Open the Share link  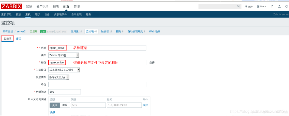(x=261, y=6)
